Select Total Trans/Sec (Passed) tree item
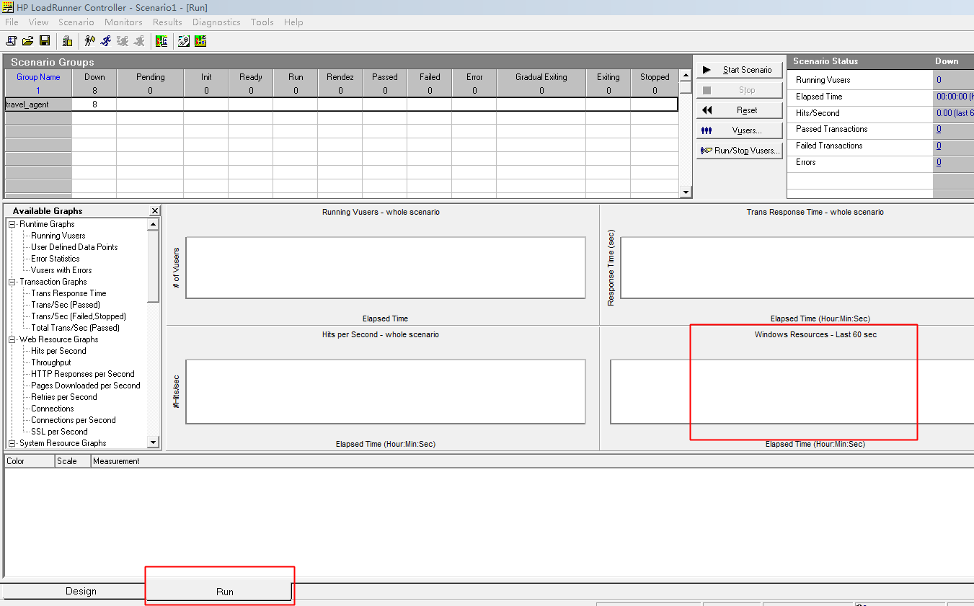Viewport: 974px width, 606px height. click(x=75, y=328)
